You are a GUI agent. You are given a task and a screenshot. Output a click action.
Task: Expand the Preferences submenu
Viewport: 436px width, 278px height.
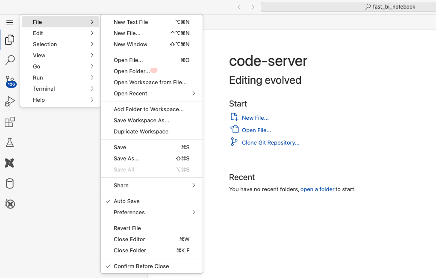[x=152, y=212]
